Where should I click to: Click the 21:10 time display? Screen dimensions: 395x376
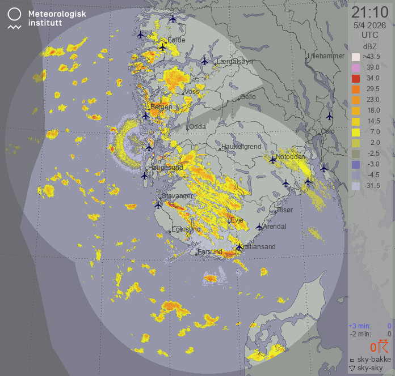coord(369,12)
